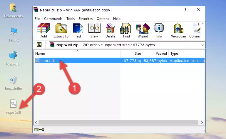Run VirusScan on the archive
Image resolution: width=226 pixels, height=139 pixels.
tap(178, 30)
